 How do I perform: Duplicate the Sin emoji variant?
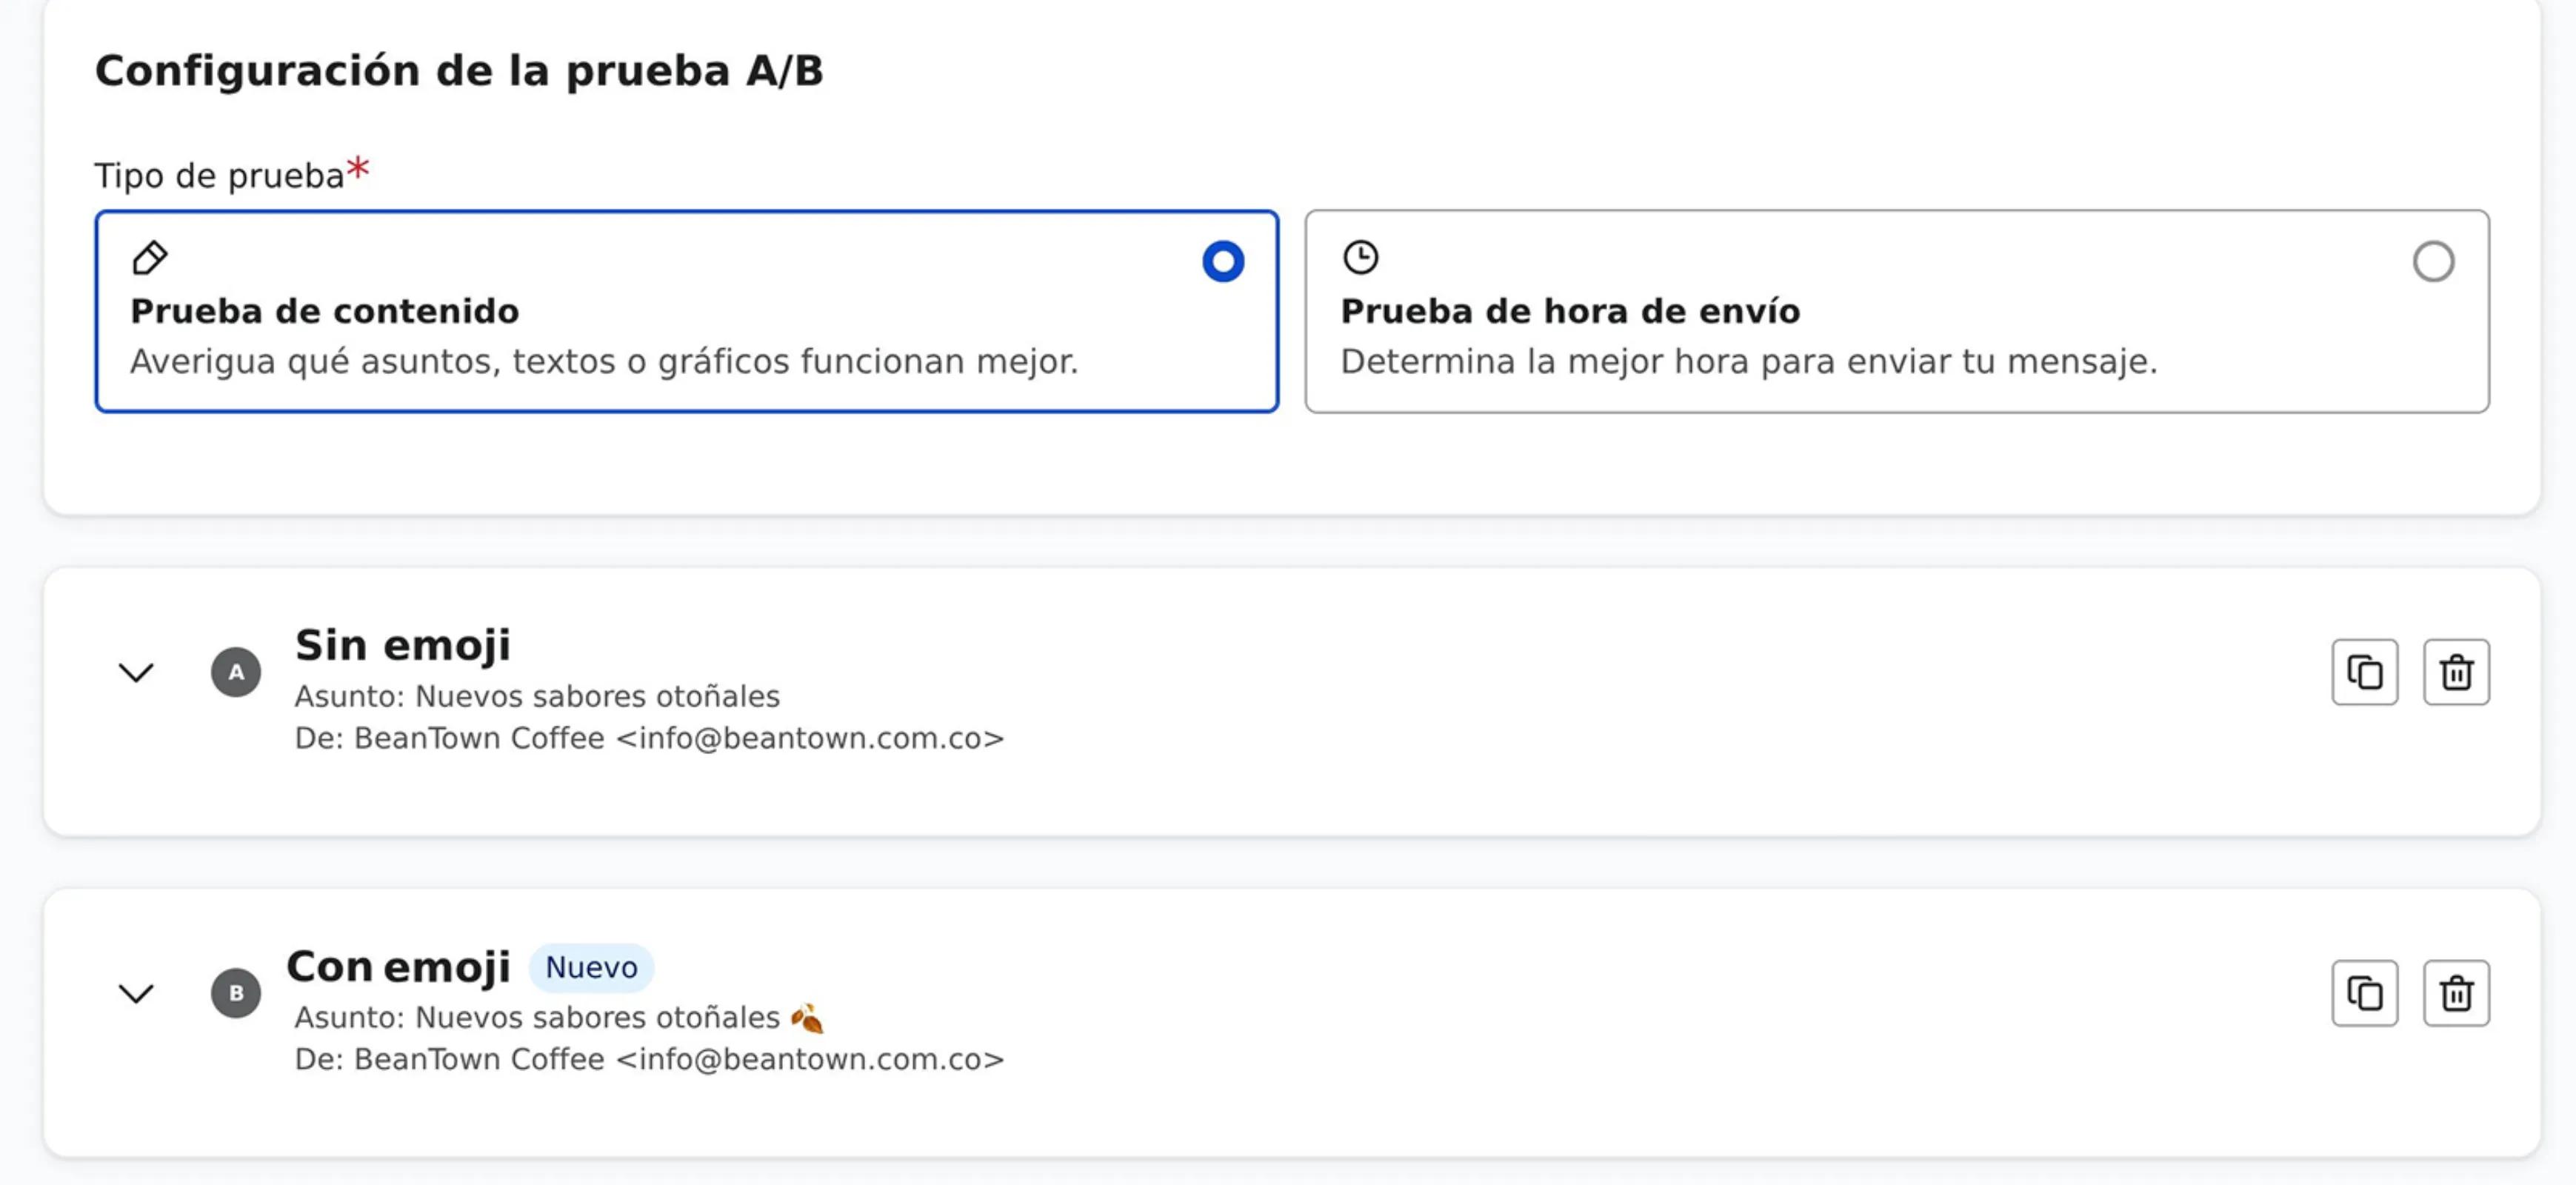click(2364, 672)
